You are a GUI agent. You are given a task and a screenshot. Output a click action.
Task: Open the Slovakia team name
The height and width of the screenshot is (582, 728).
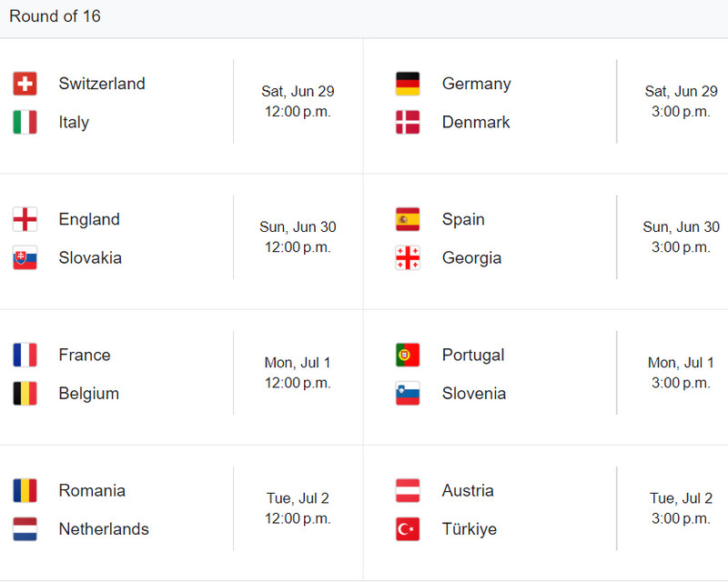point(90,257)
